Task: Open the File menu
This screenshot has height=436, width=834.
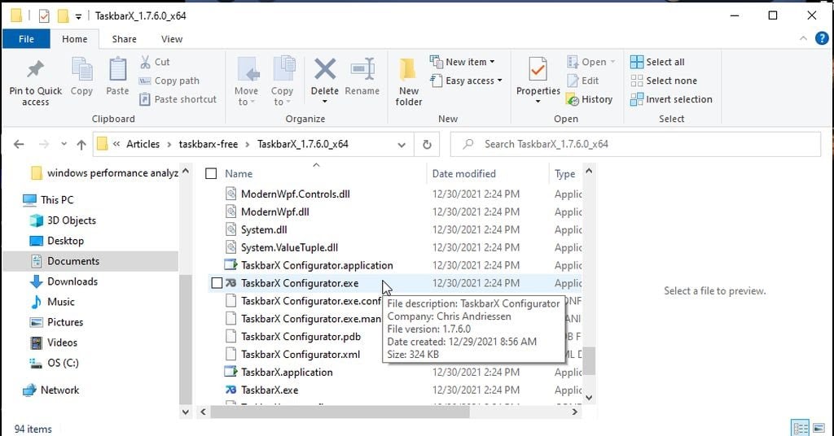Action: (26, 39)
